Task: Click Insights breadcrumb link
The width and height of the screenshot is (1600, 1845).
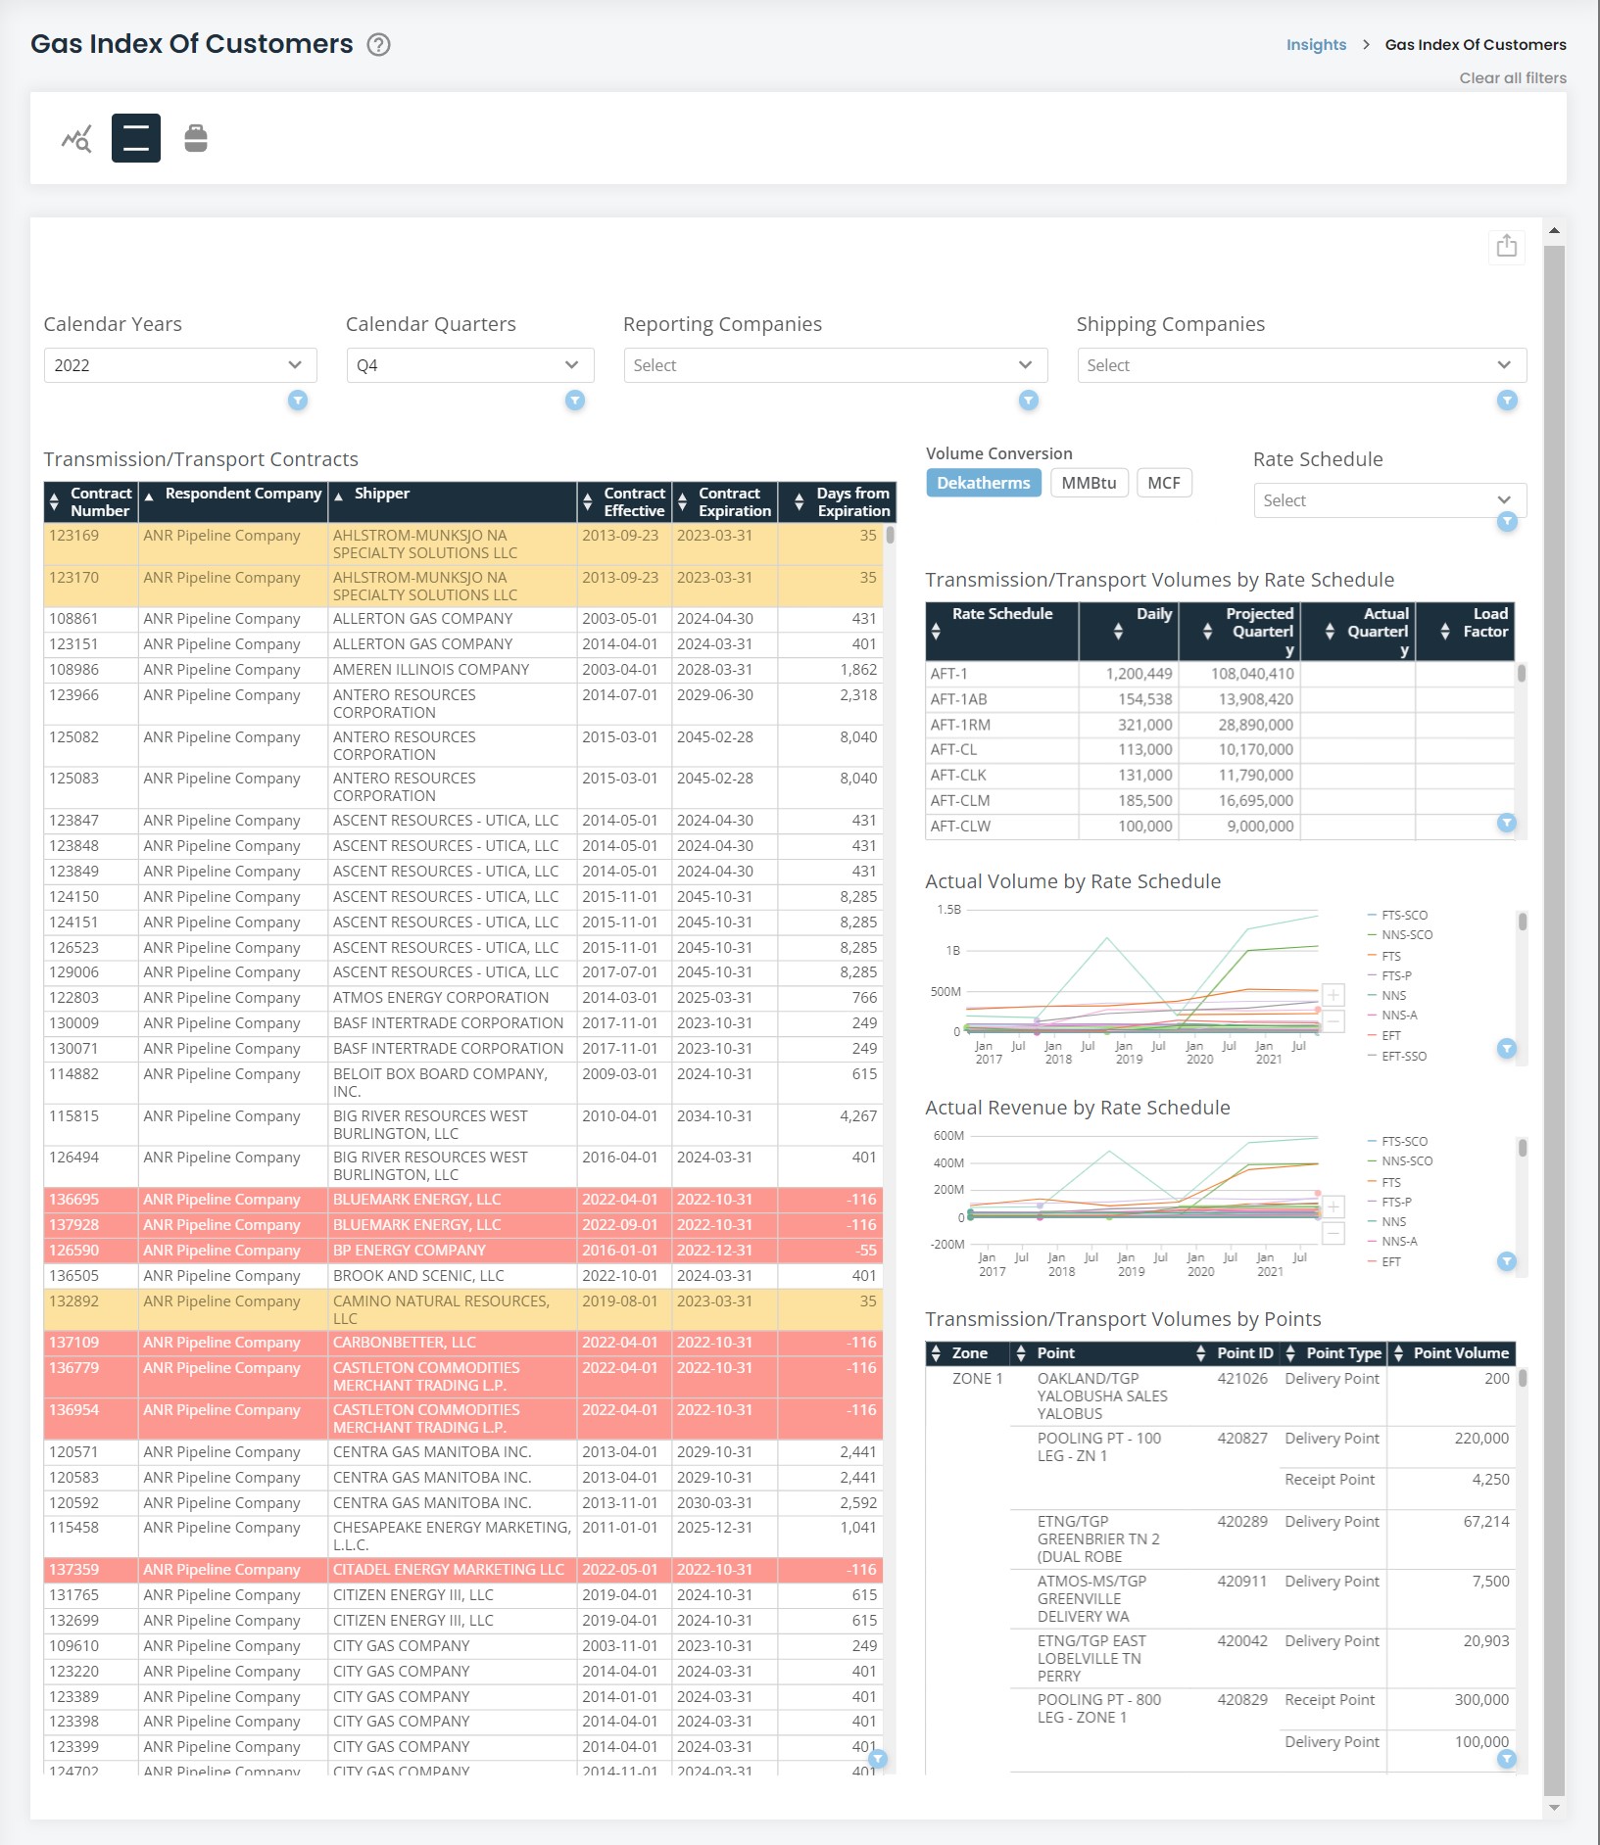Action: [x=1316, y=45]
